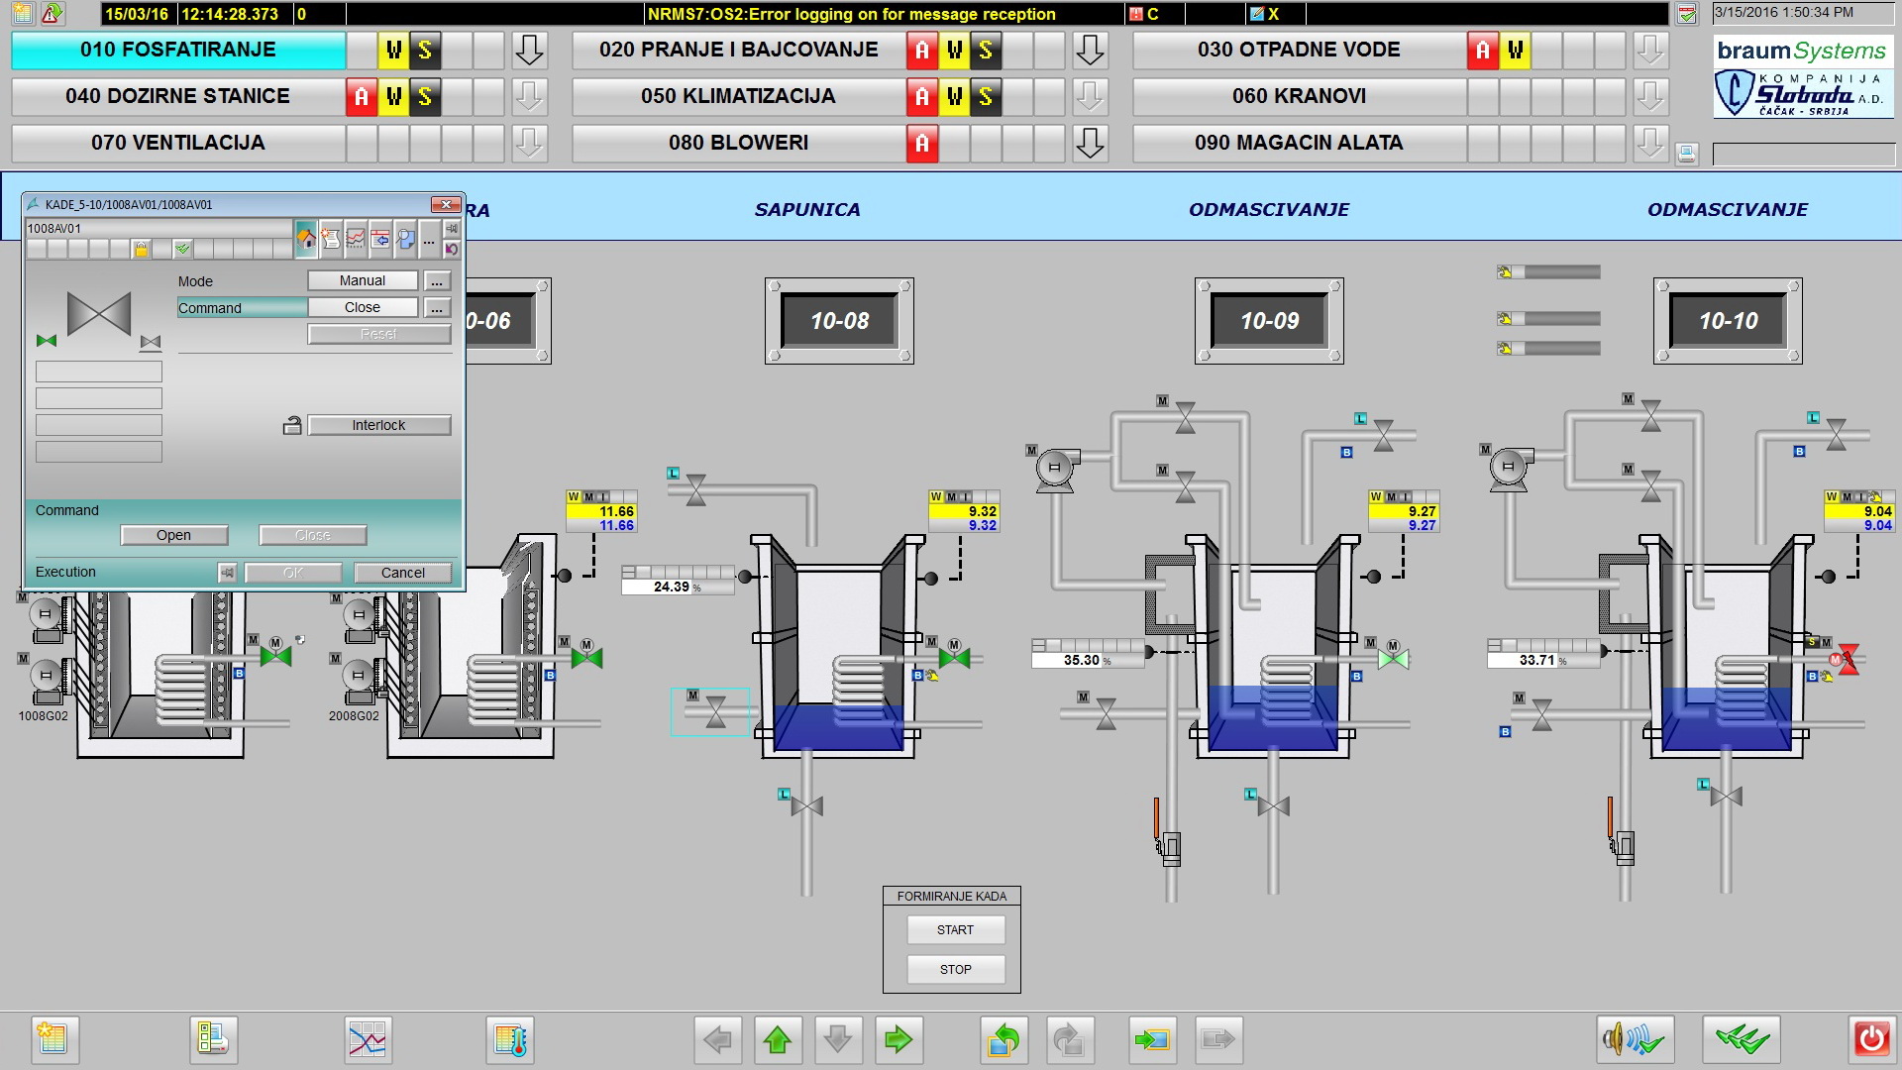Toggle the green checkmark status box in faceplate
Image resolution: width=1902 pixels, height=1070 pixels.
(182, 249)
